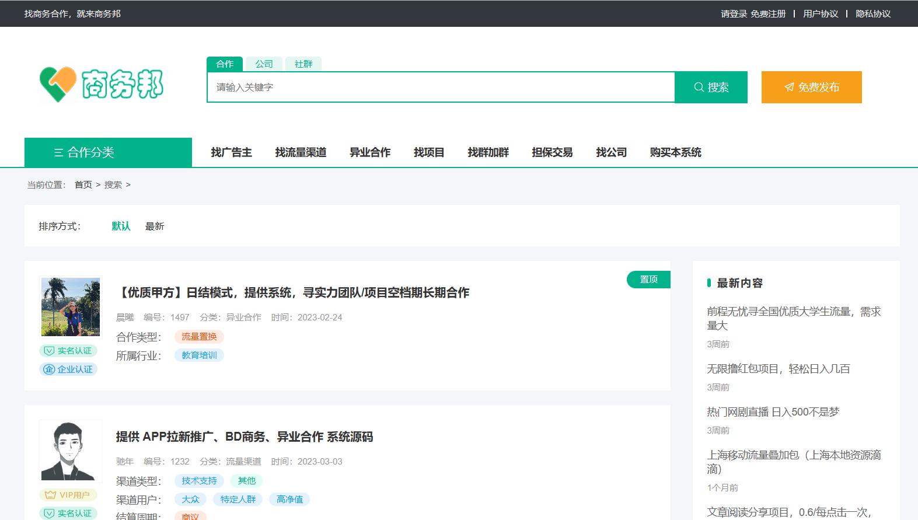Click the 实名认证 badge on first listing
This screenshot has width=918, height=520.
click(x=68, y=351)
